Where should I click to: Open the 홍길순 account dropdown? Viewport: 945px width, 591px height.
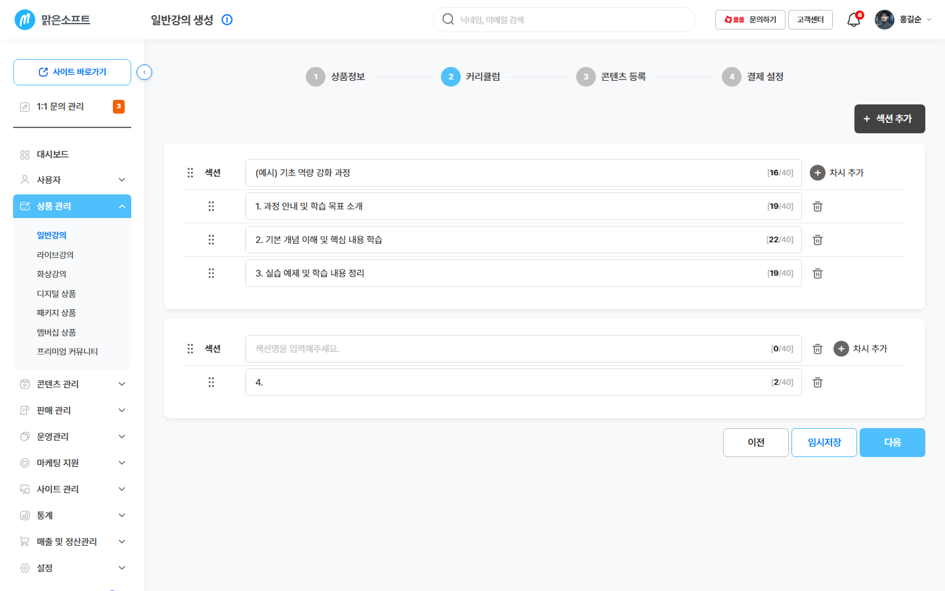click(x=915, y=20)
